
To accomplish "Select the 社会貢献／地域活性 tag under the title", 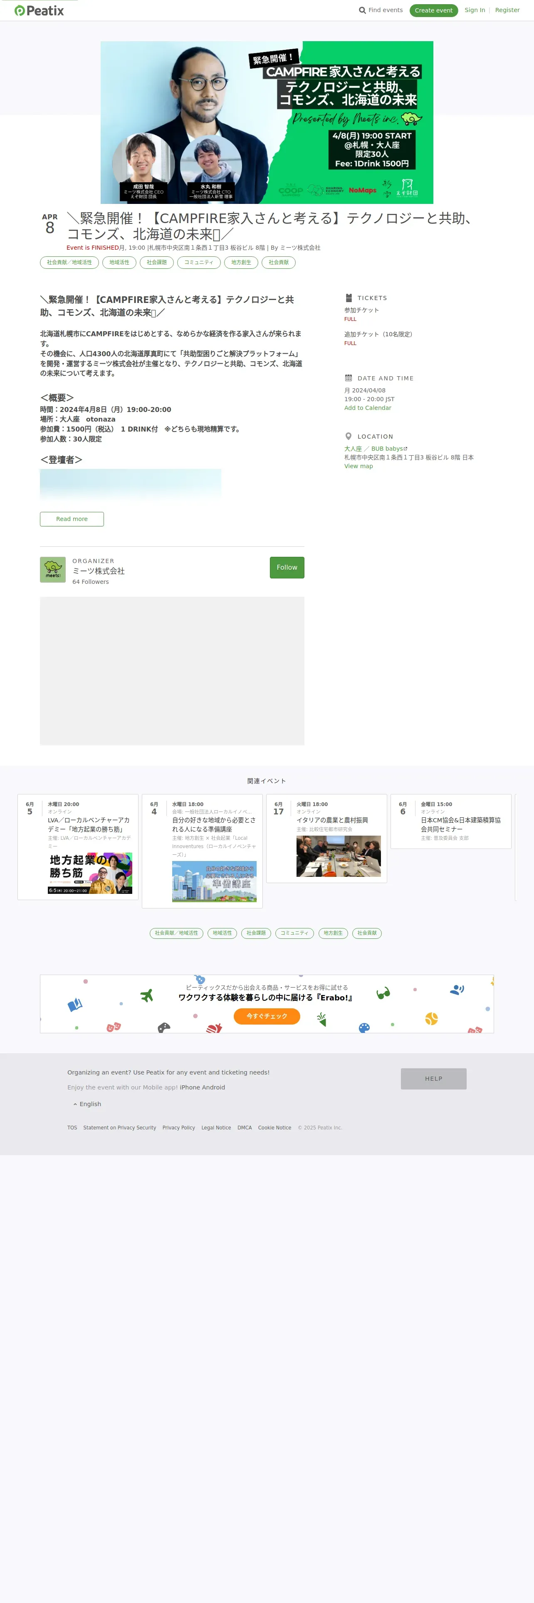I will [69, 263].
